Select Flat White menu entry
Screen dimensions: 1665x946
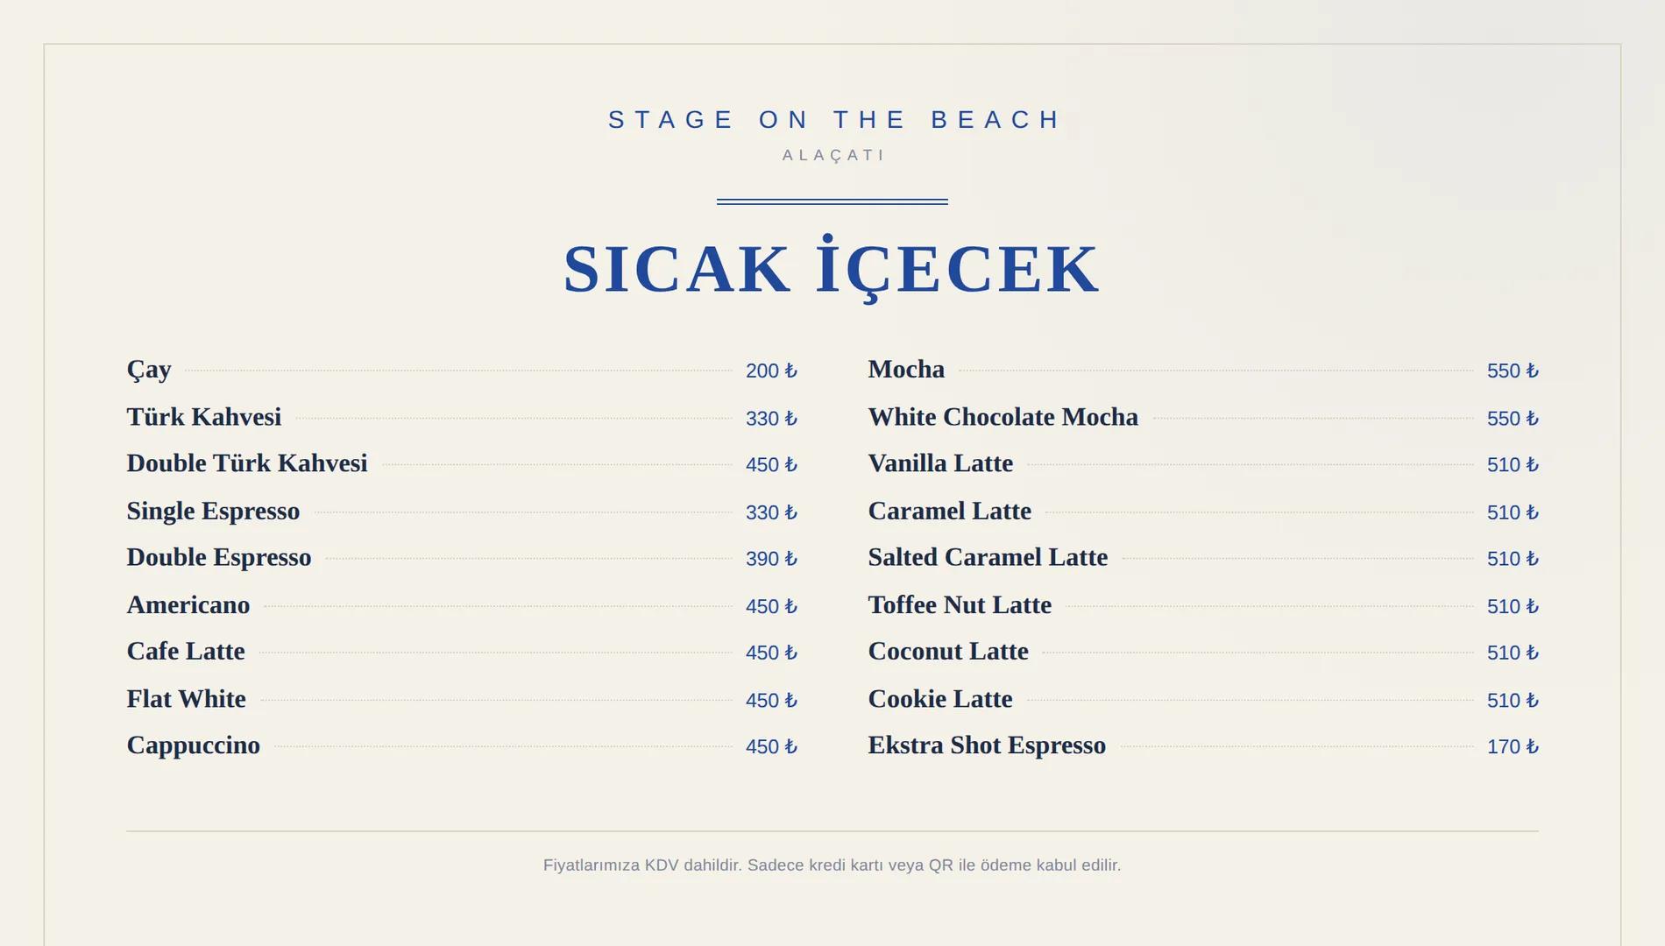click(x=187, y=698)
